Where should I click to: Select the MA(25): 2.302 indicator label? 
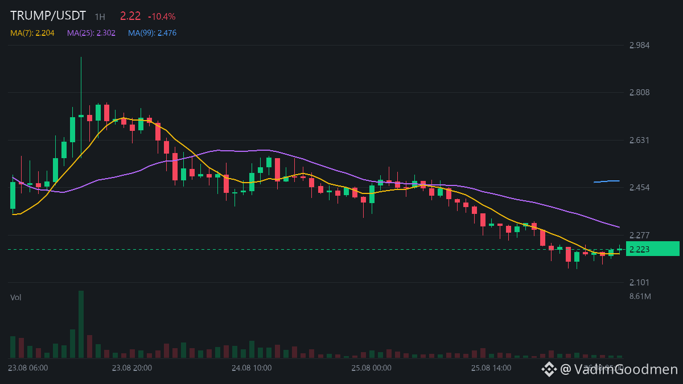click(91, 33)
